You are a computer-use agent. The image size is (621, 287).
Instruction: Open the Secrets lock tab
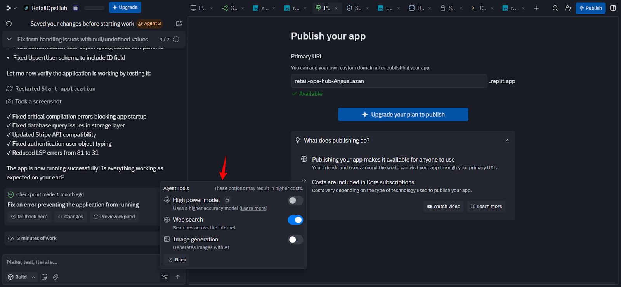point(448,8)
